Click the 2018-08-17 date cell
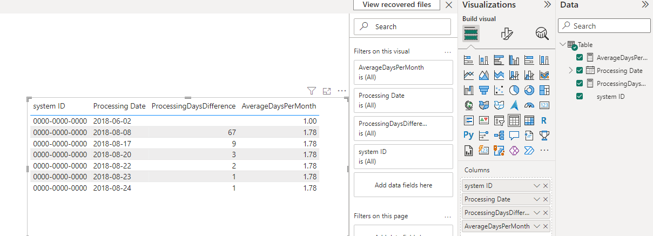The image size is (653, 236). click(x=112, y=144)
